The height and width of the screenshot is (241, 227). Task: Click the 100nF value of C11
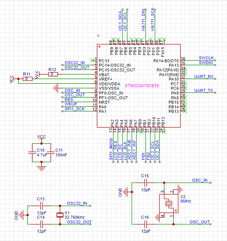(61, 155)
